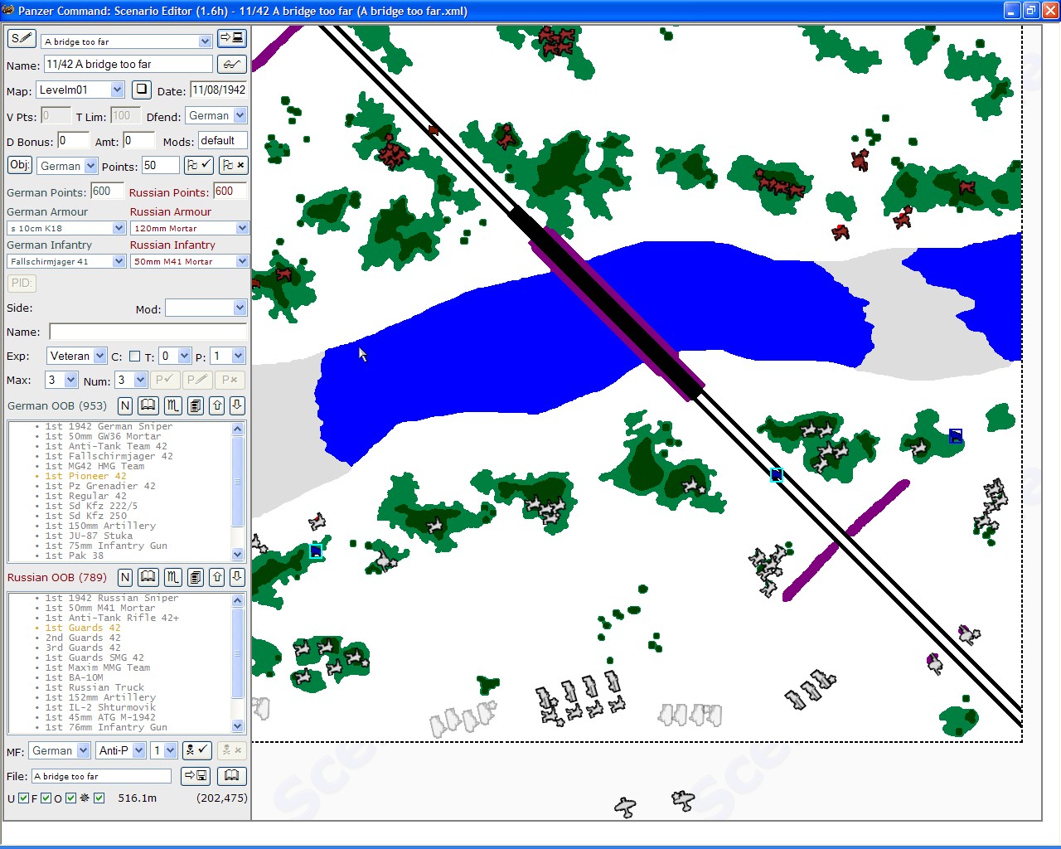Select '1st Pioneer 42' in German OOB
The height and width of the screenshot is (849, 1061).
[x=85, y=476]
